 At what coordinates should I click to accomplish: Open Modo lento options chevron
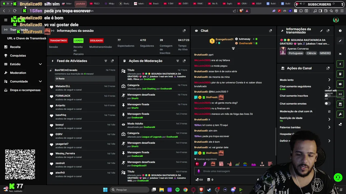[329, 80]
